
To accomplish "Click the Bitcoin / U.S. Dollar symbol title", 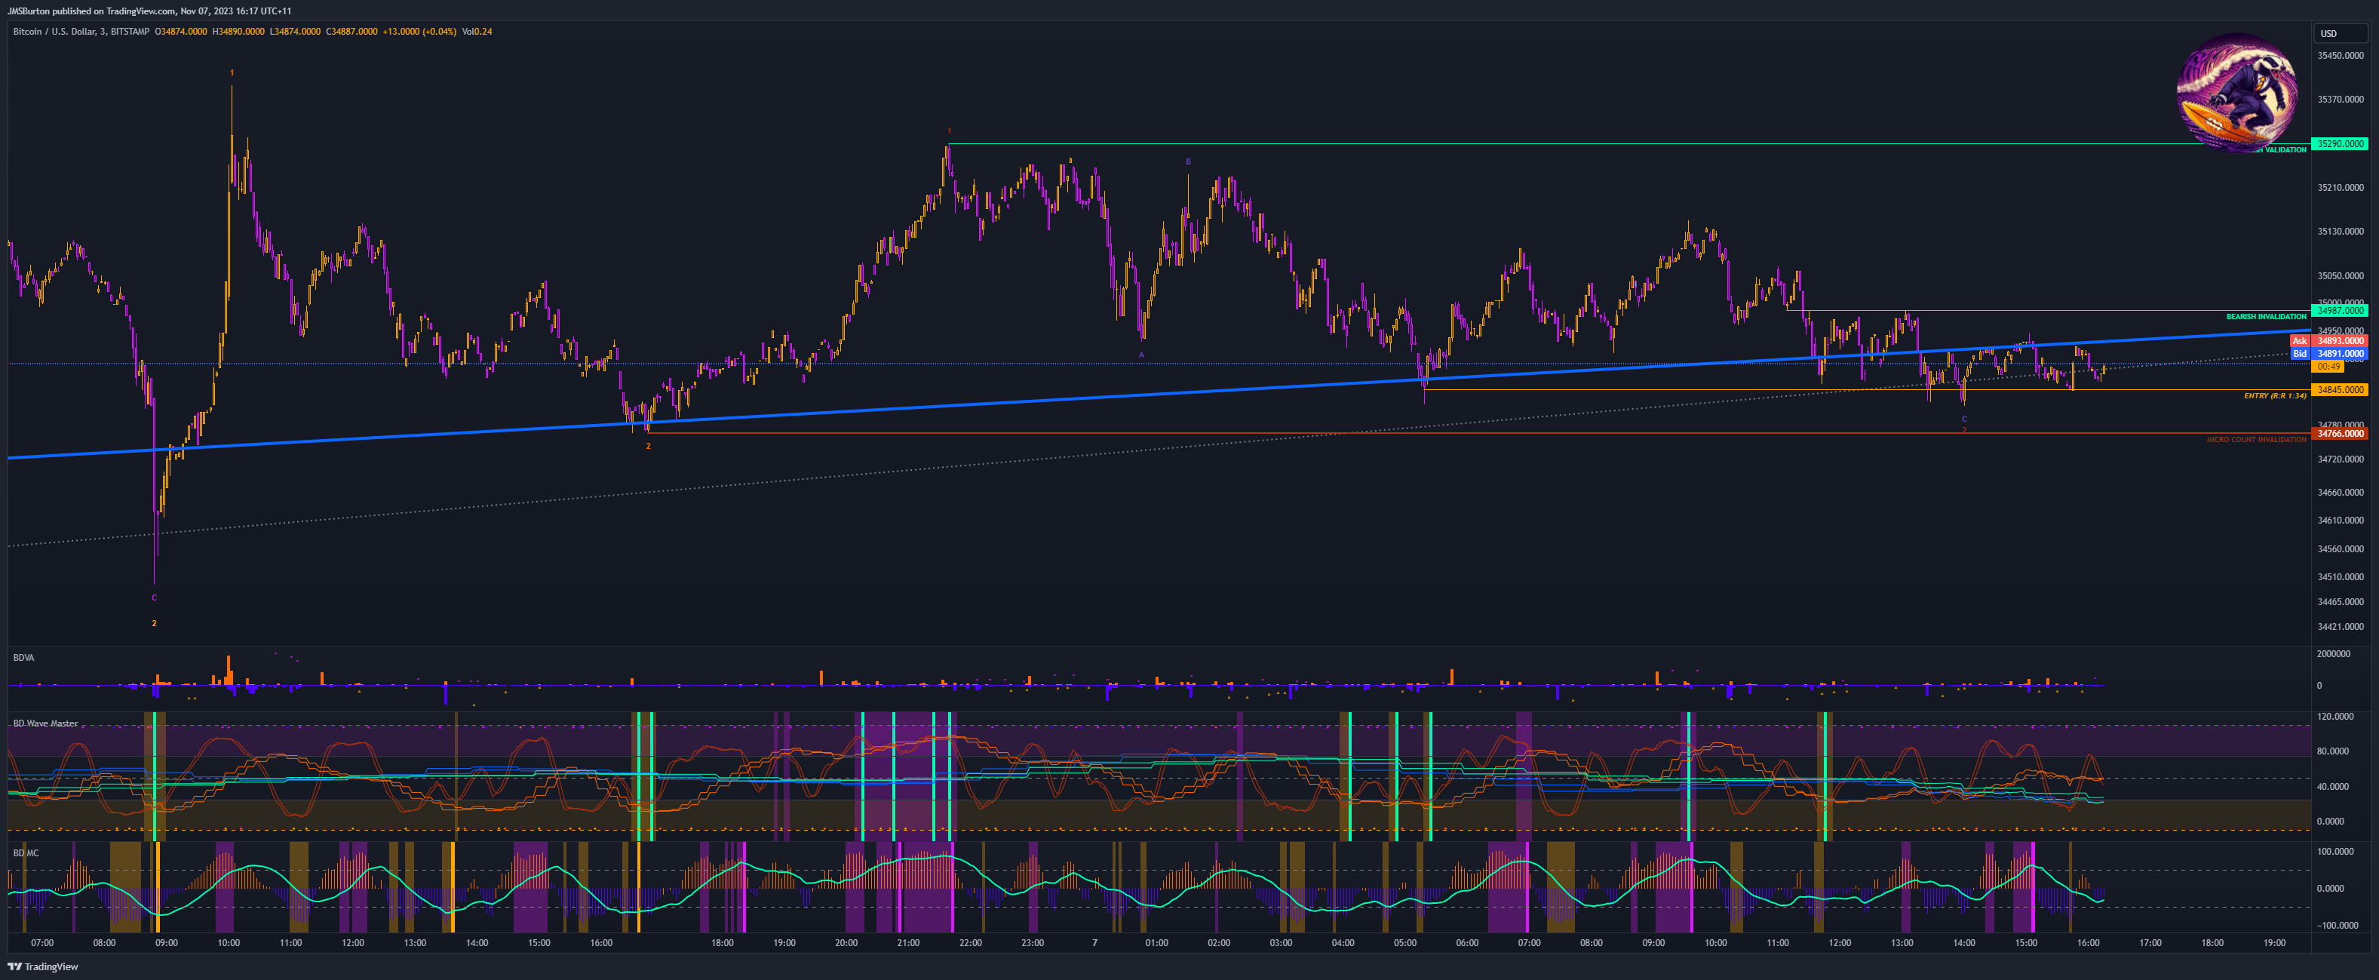I will pyautogui.click(x=81, y=32).
